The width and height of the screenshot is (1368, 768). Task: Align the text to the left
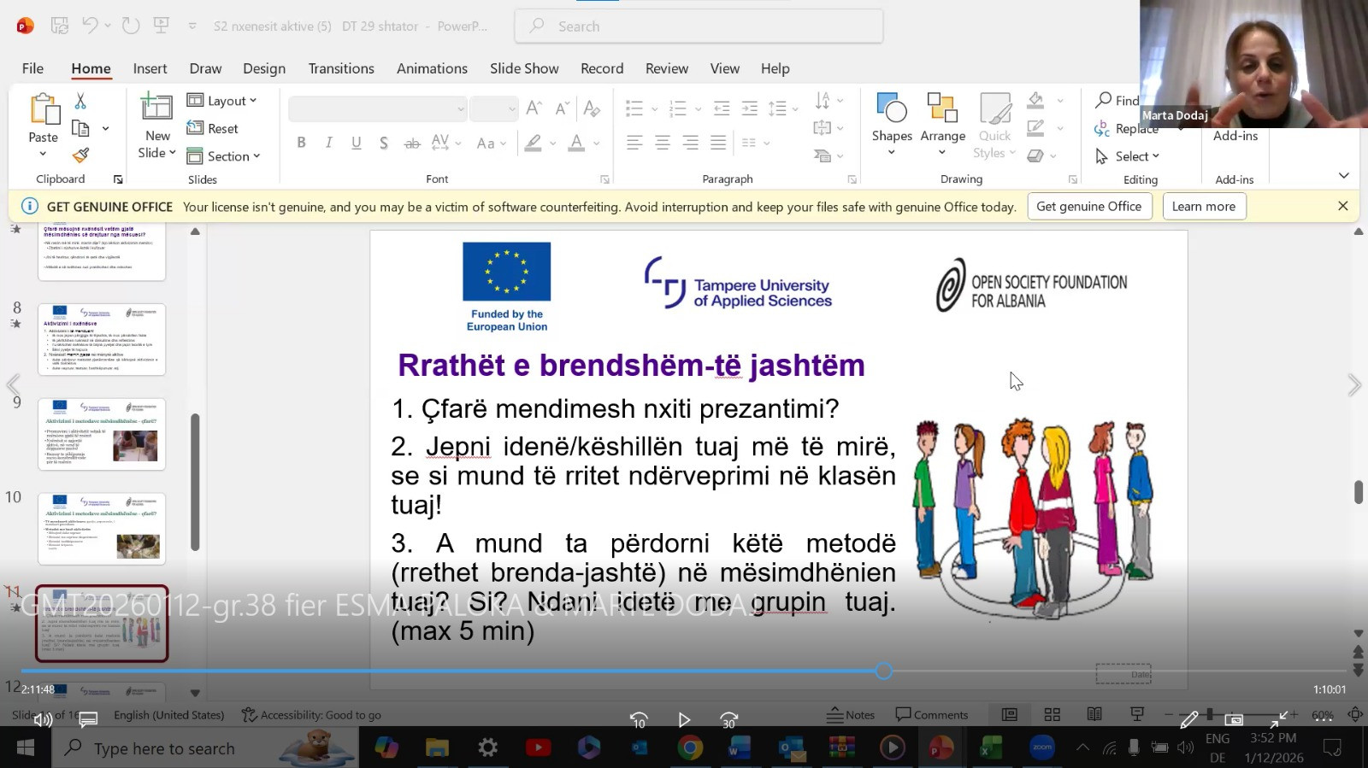pos(634,143)
